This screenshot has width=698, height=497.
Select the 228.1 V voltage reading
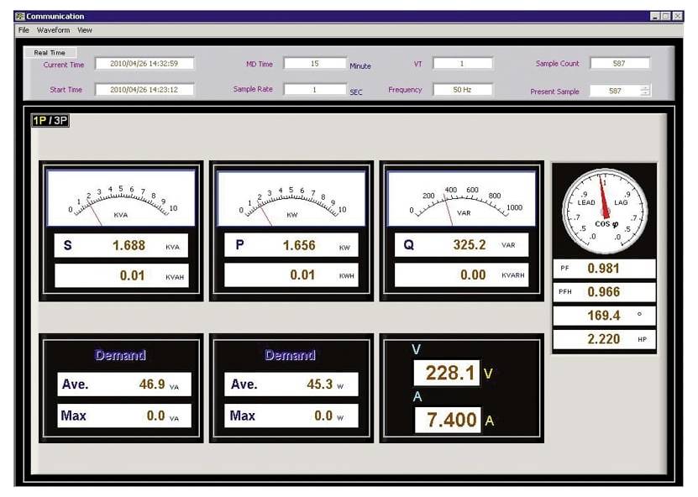click(x=447, y=373)
